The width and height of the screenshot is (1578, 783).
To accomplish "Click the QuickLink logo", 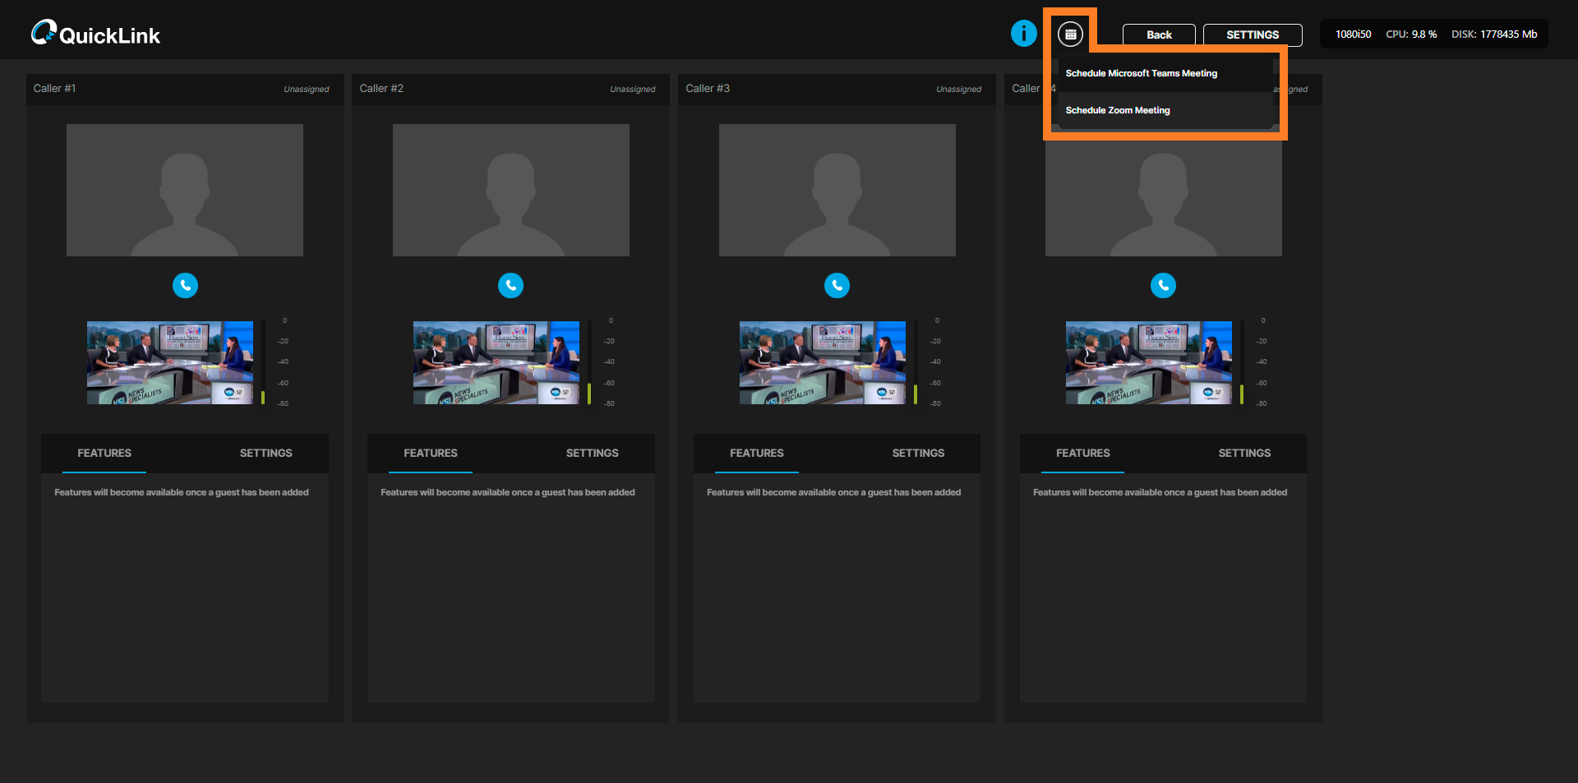I will pyautogui.click(x=95, y=34).
